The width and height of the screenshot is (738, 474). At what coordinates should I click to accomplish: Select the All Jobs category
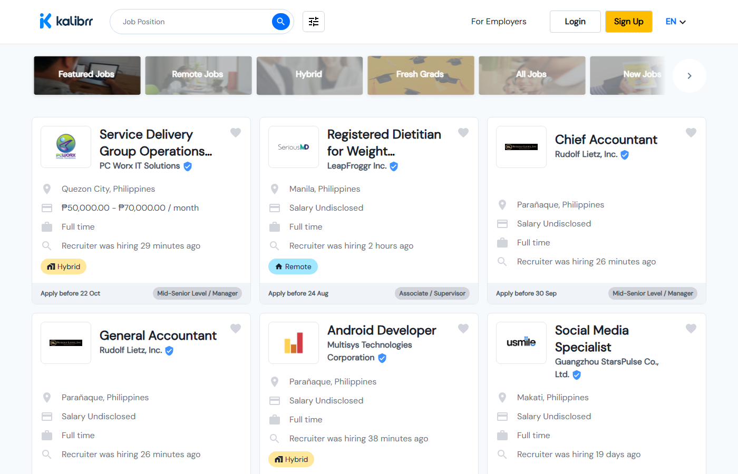click(532, 75)
